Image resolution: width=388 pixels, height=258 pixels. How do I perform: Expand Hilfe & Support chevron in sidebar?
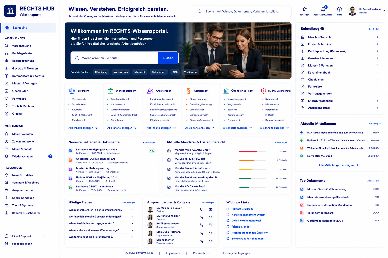point(45,236)
